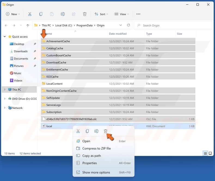Screen dimensions: 215x181
Task: Choose Show more options
Action: [103, 172]
